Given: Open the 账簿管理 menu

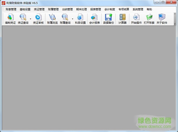Looking at the screenshot, I should click(x=53, y=9).
